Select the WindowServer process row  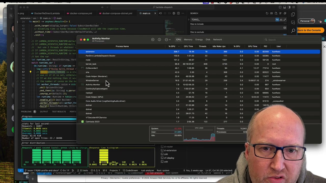tap(199, 81)
